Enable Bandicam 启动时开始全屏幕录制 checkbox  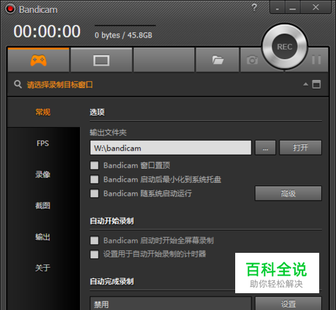click(x=94, y=241)
